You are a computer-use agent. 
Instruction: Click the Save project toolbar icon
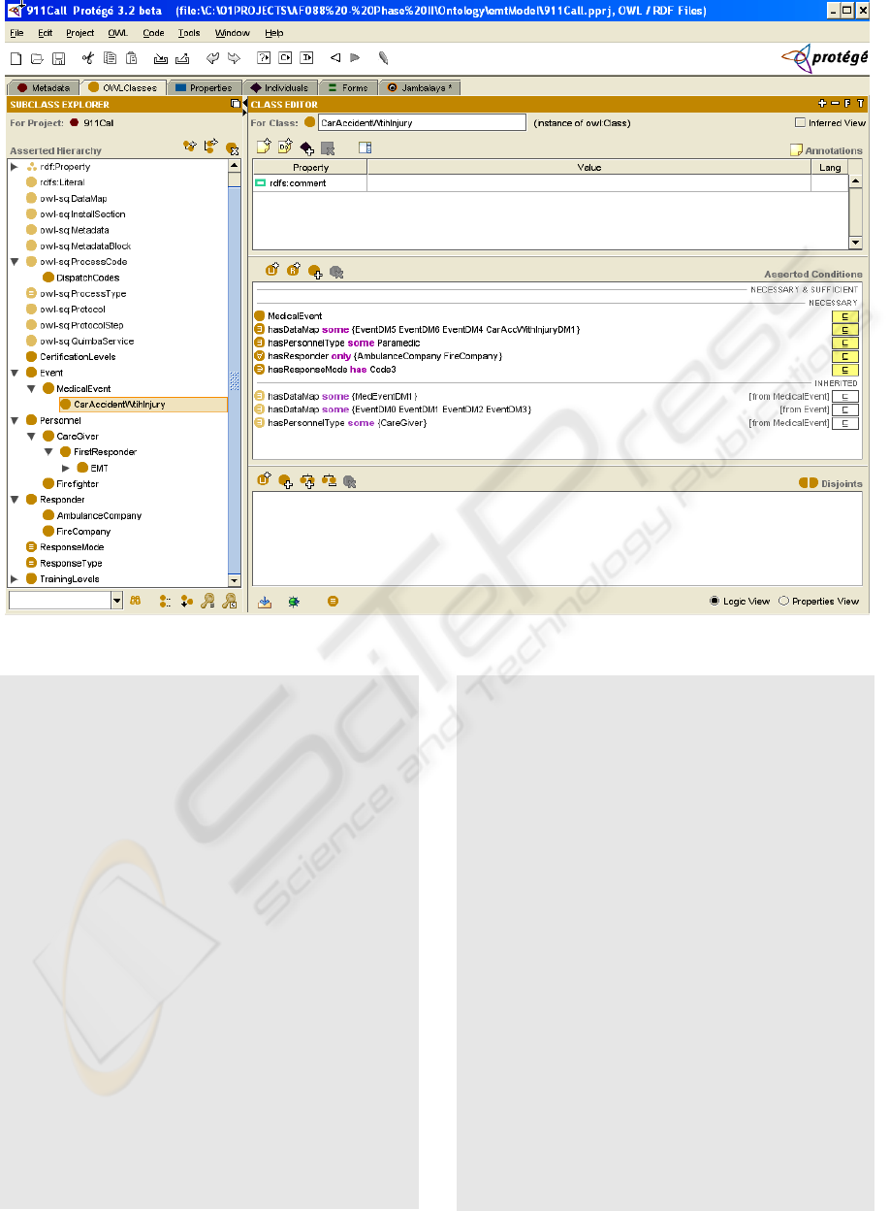pos(58,59)
